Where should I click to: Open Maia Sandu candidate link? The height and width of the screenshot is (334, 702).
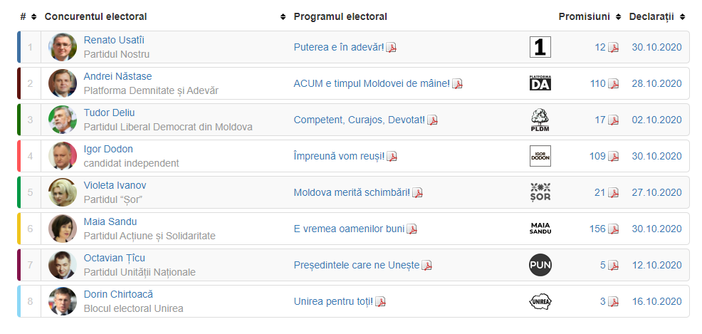110,221
